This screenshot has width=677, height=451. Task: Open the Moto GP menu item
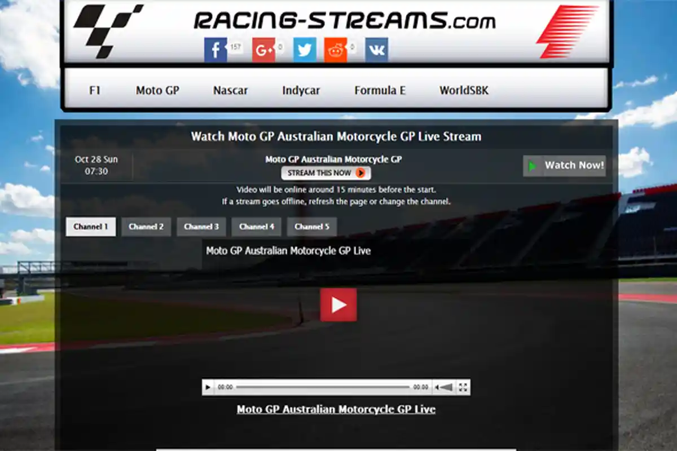tap(157, 90)
